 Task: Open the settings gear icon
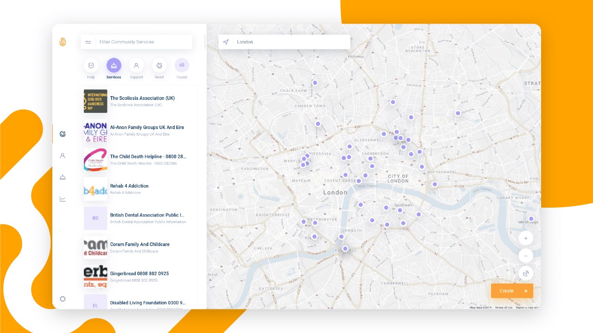pyautogui.click(x=63, y=299)
